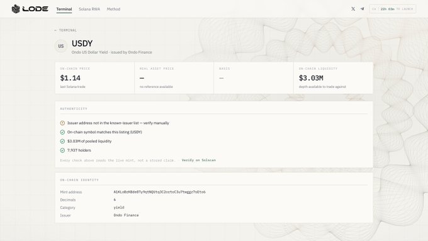Click the USDY token avatar badge
Image resolution: width=428 pixels, height=241 pixels.
tap(61, 46)
